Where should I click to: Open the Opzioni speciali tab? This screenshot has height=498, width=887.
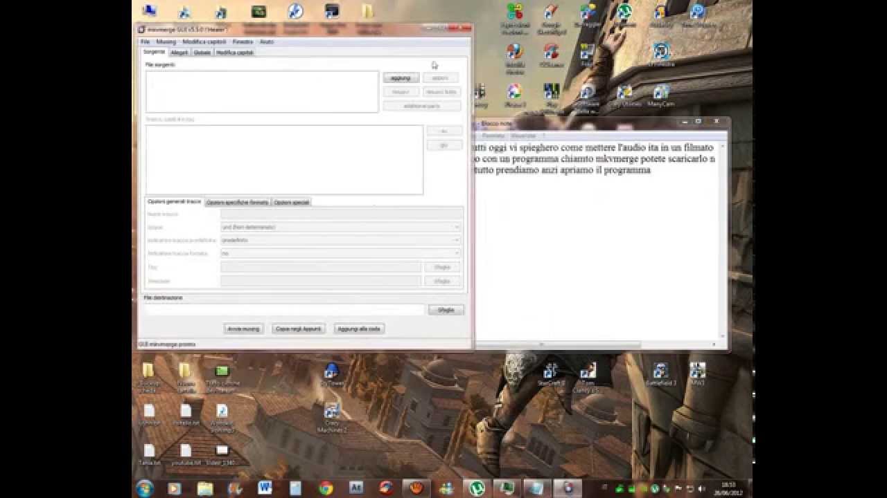pyautogui.click(x=292, y=202)
